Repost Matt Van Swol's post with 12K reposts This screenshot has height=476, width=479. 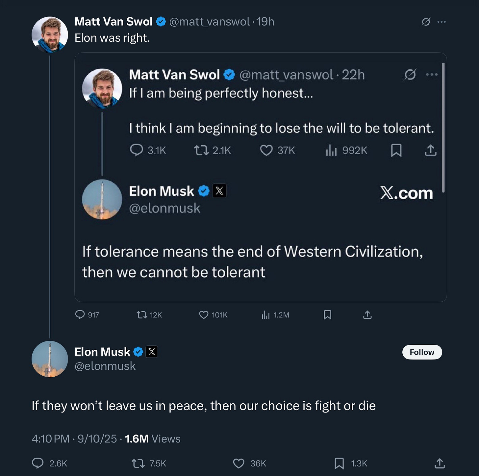tap(142, 315)
